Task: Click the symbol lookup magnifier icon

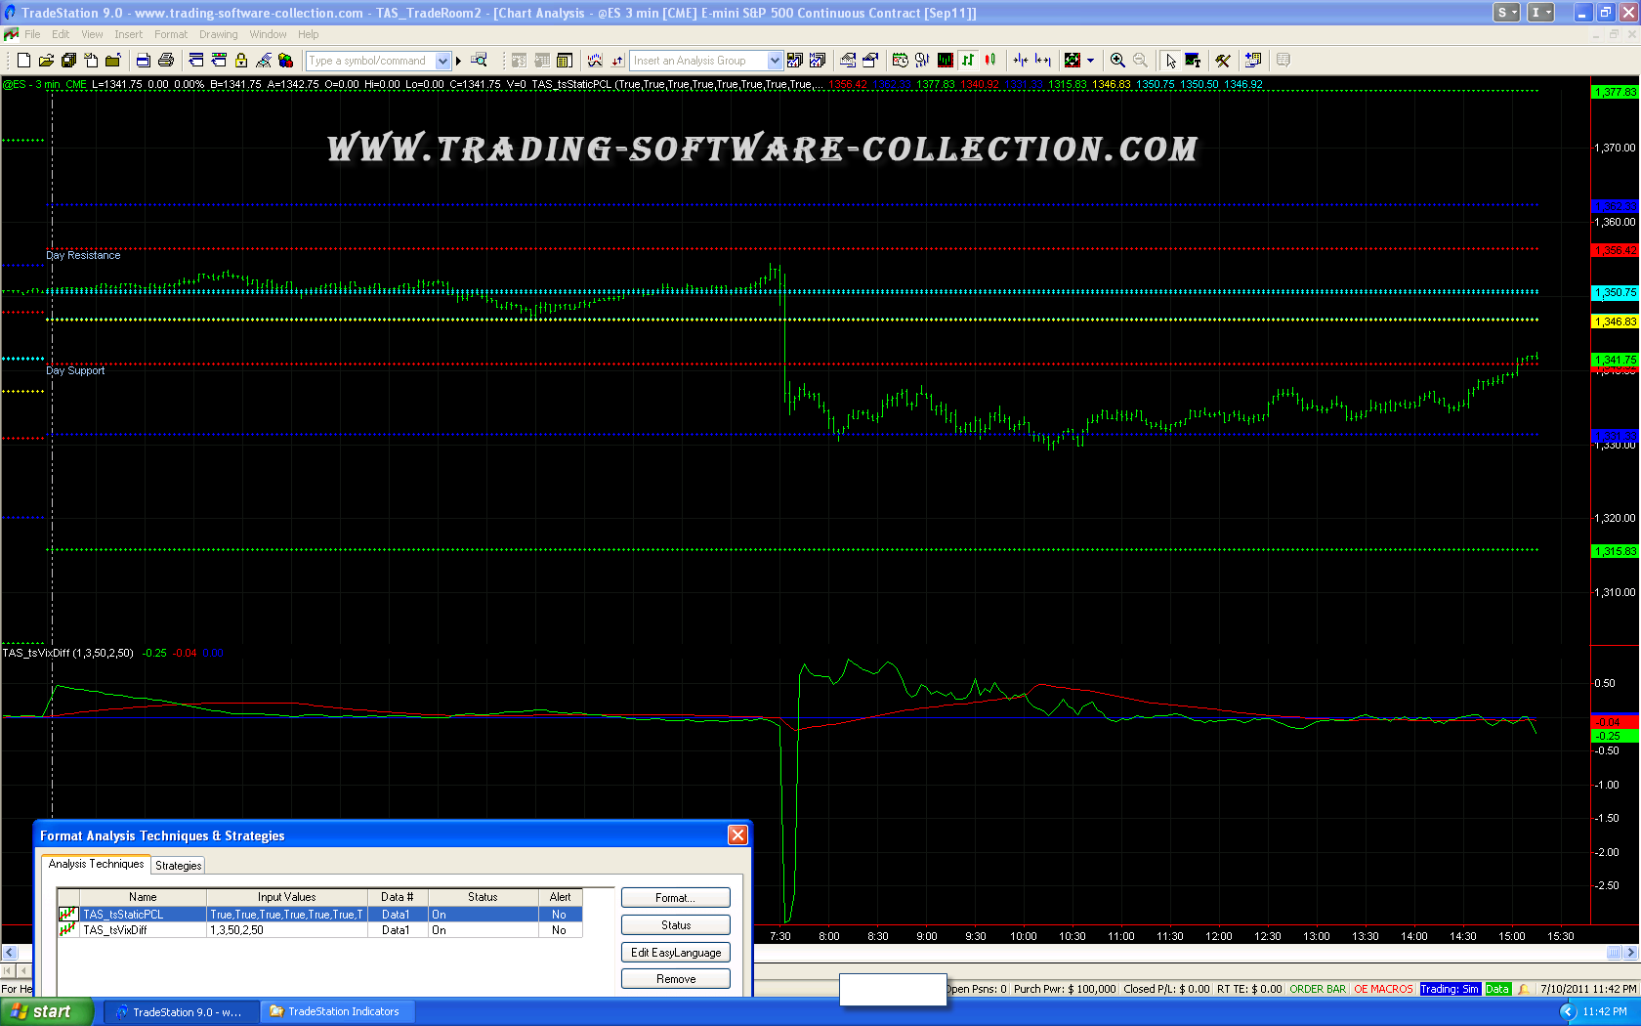Action: [x=479, y=61]
